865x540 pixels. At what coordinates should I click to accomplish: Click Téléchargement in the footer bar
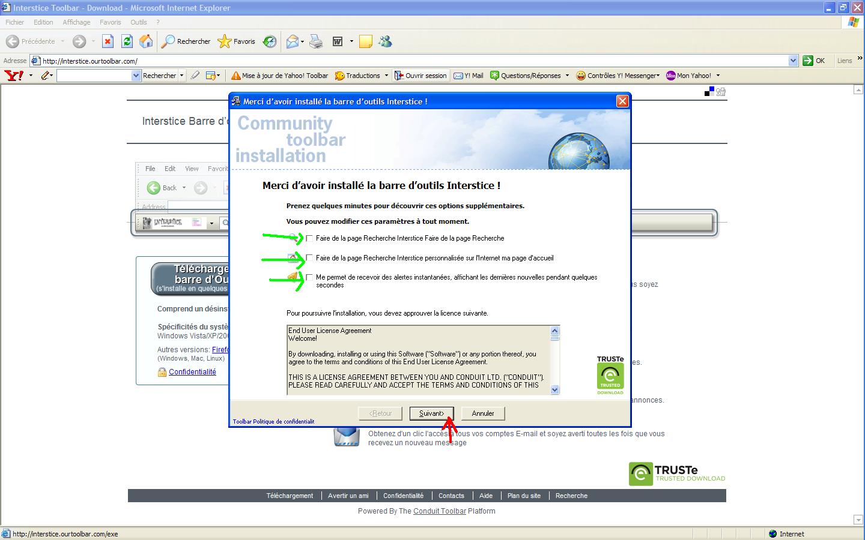[290, 496]
